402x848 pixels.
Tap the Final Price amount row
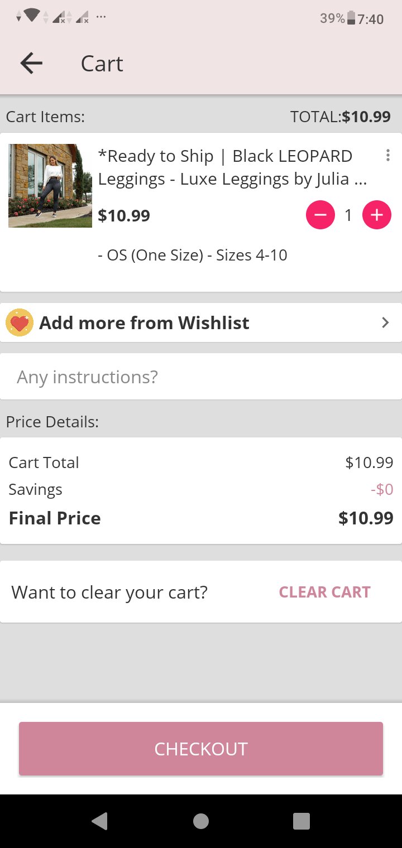pos(201,518)
